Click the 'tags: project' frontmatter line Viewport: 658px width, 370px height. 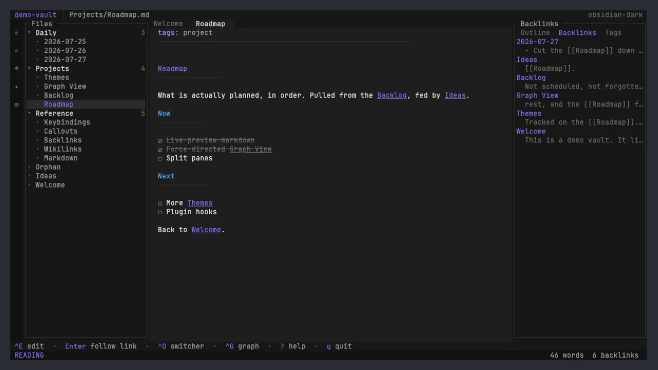[185, 32]
